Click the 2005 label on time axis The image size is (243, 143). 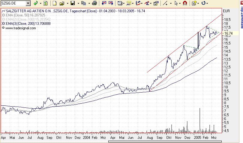(197, 137)
